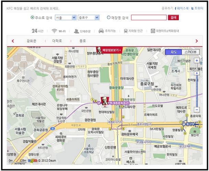209x171 pixels.
Task: Click the 종로구청입구 intersection label
Action: 144,124
